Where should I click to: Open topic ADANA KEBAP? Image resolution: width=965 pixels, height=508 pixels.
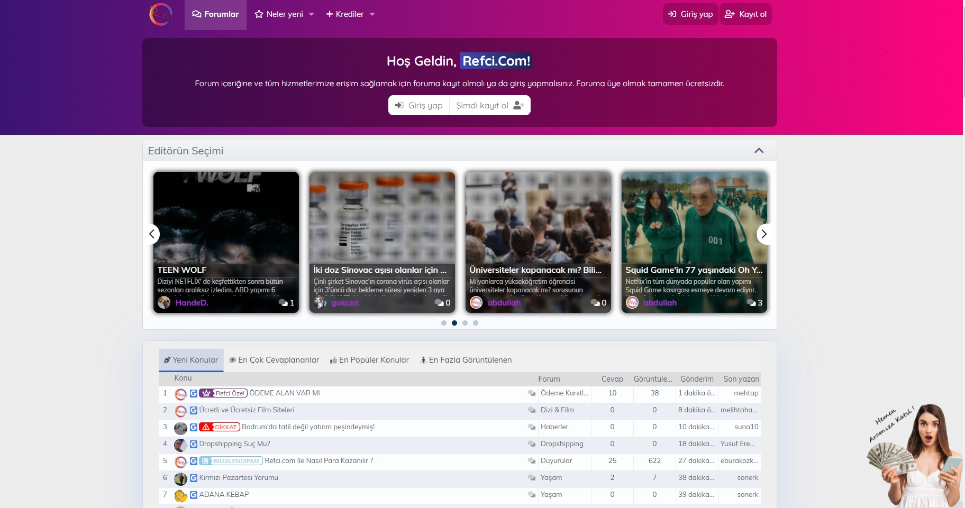(x=224, y=494)
